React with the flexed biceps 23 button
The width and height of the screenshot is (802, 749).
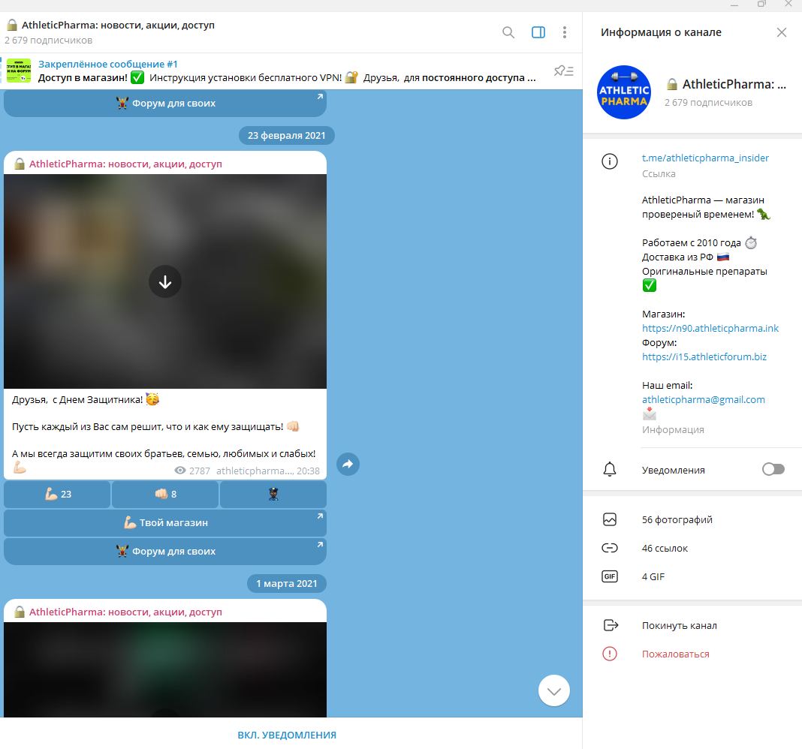pyautogui.click(x=58, y=495)
